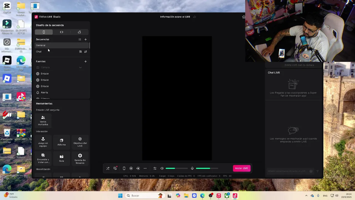The height and width of the screenshot is (200, 355).
Task: Click the FPS 60 status entry
Action: tap(227, 176)
